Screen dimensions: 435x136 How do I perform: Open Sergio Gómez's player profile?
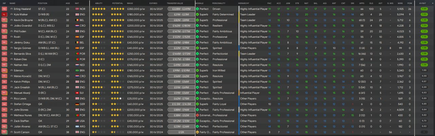point(22,48)
